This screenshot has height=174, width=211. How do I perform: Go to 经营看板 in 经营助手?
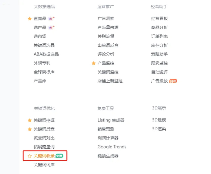tap(159, 19)
